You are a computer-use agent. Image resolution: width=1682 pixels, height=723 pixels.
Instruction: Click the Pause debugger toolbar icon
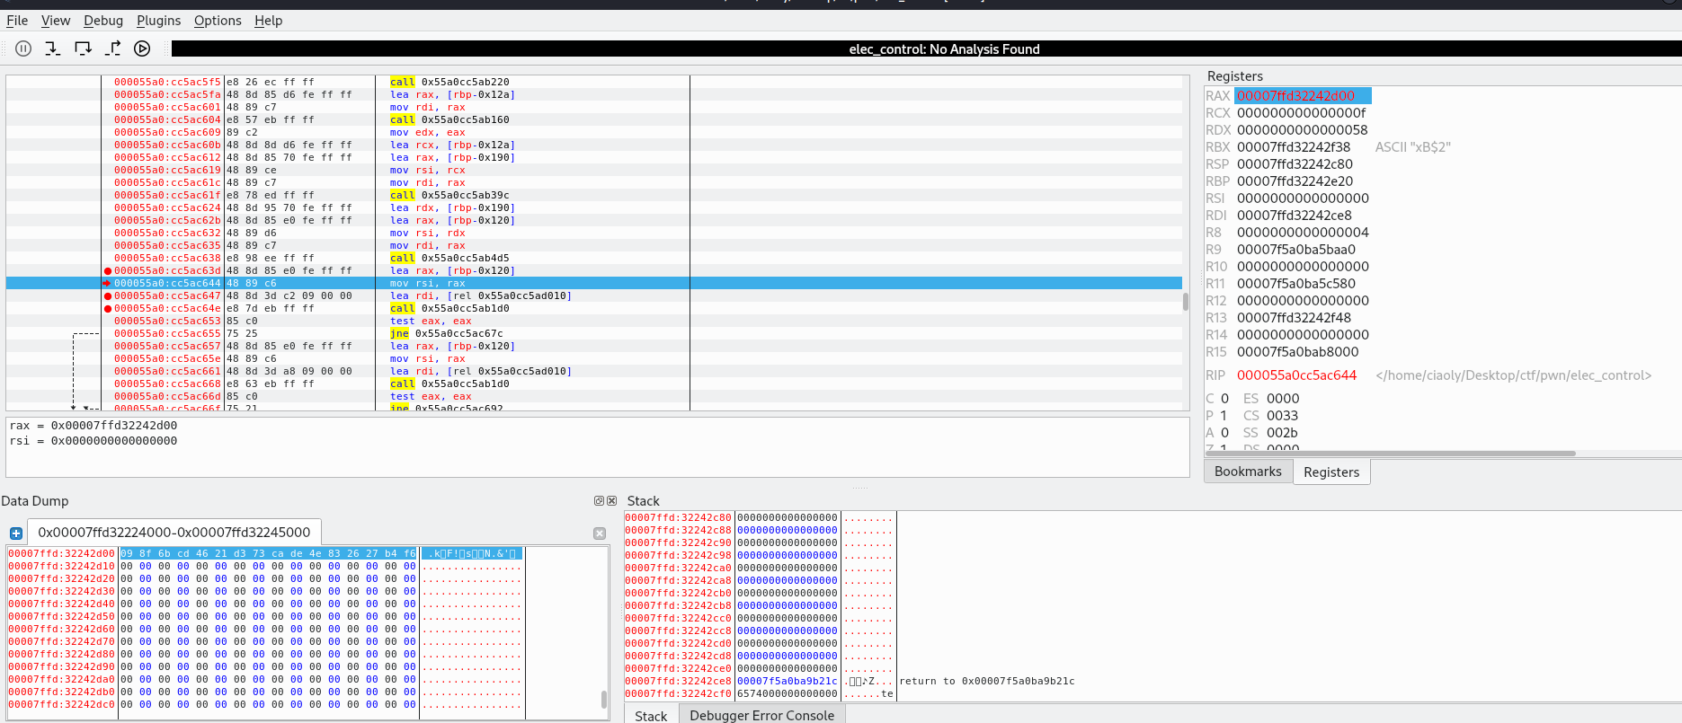point(23,48)
